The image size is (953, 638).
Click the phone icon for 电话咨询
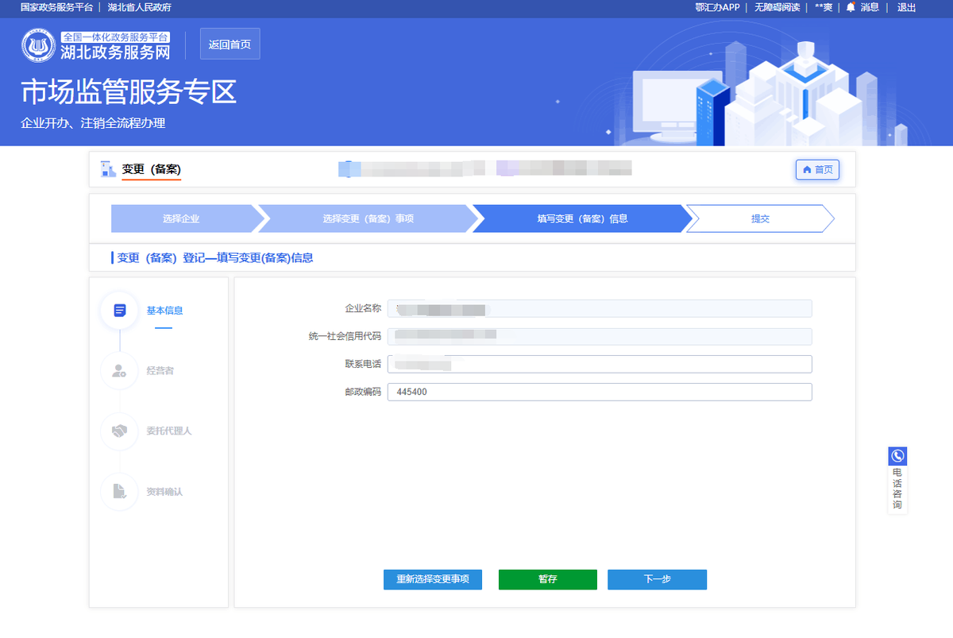click(897, 456)
